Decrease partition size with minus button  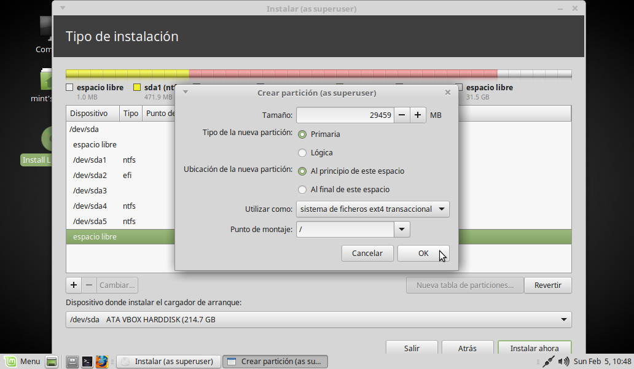401,115
